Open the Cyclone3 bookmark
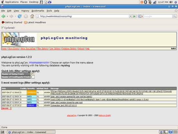Screen dimensions: 178x134 (x=8, y=28)
